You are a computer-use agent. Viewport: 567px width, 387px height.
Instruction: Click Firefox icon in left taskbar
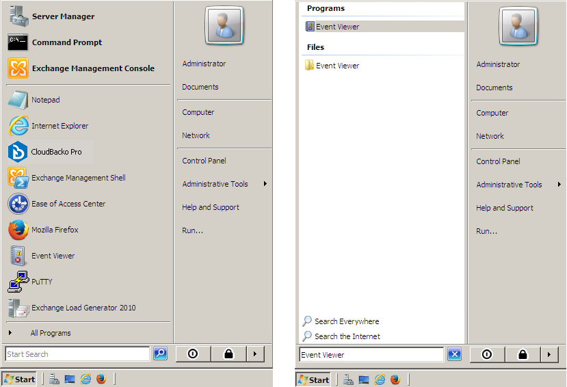(x=101, y=379)
